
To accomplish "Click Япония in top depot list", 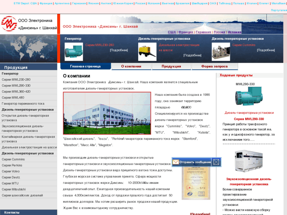I will (x=93, y=3).
